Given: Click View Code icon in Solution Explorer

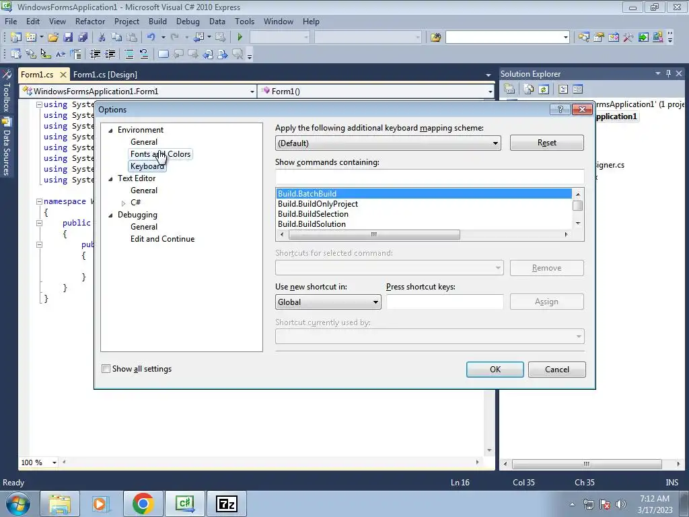Looking at the screenshot, I should click(563, 90).
